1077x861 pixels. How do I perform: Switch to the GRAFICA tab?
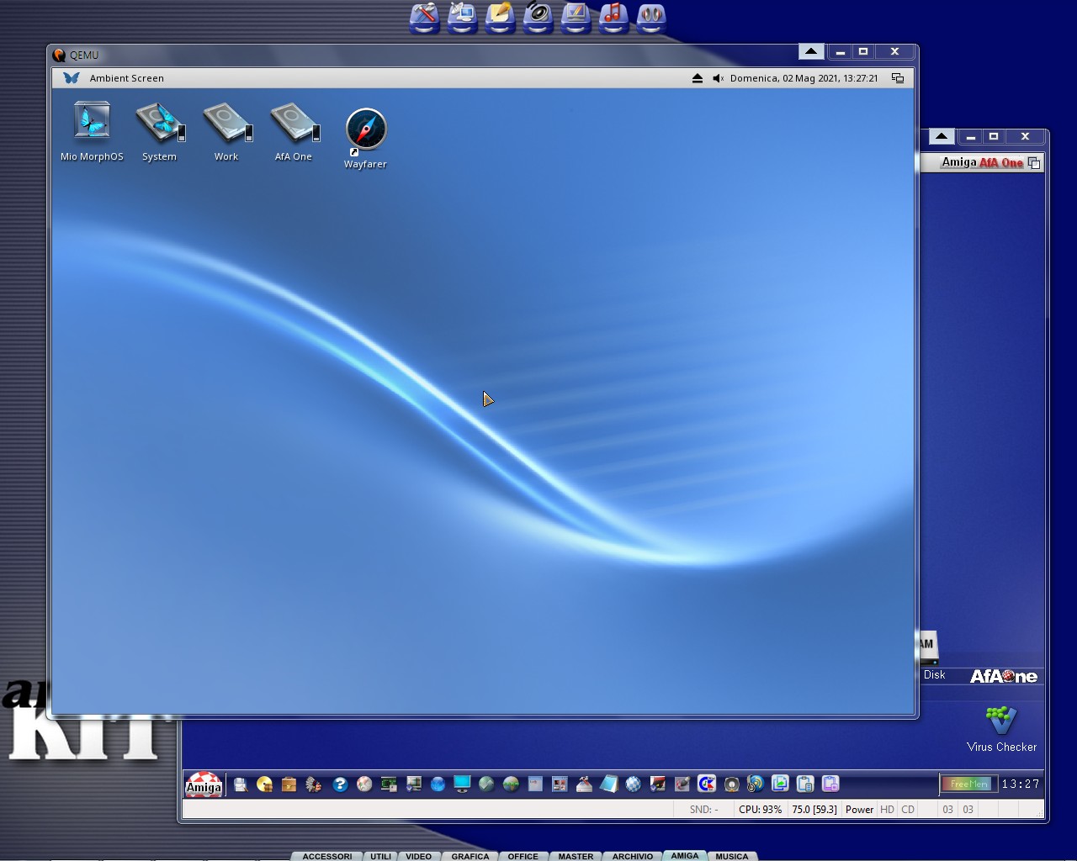click(470, 856)
